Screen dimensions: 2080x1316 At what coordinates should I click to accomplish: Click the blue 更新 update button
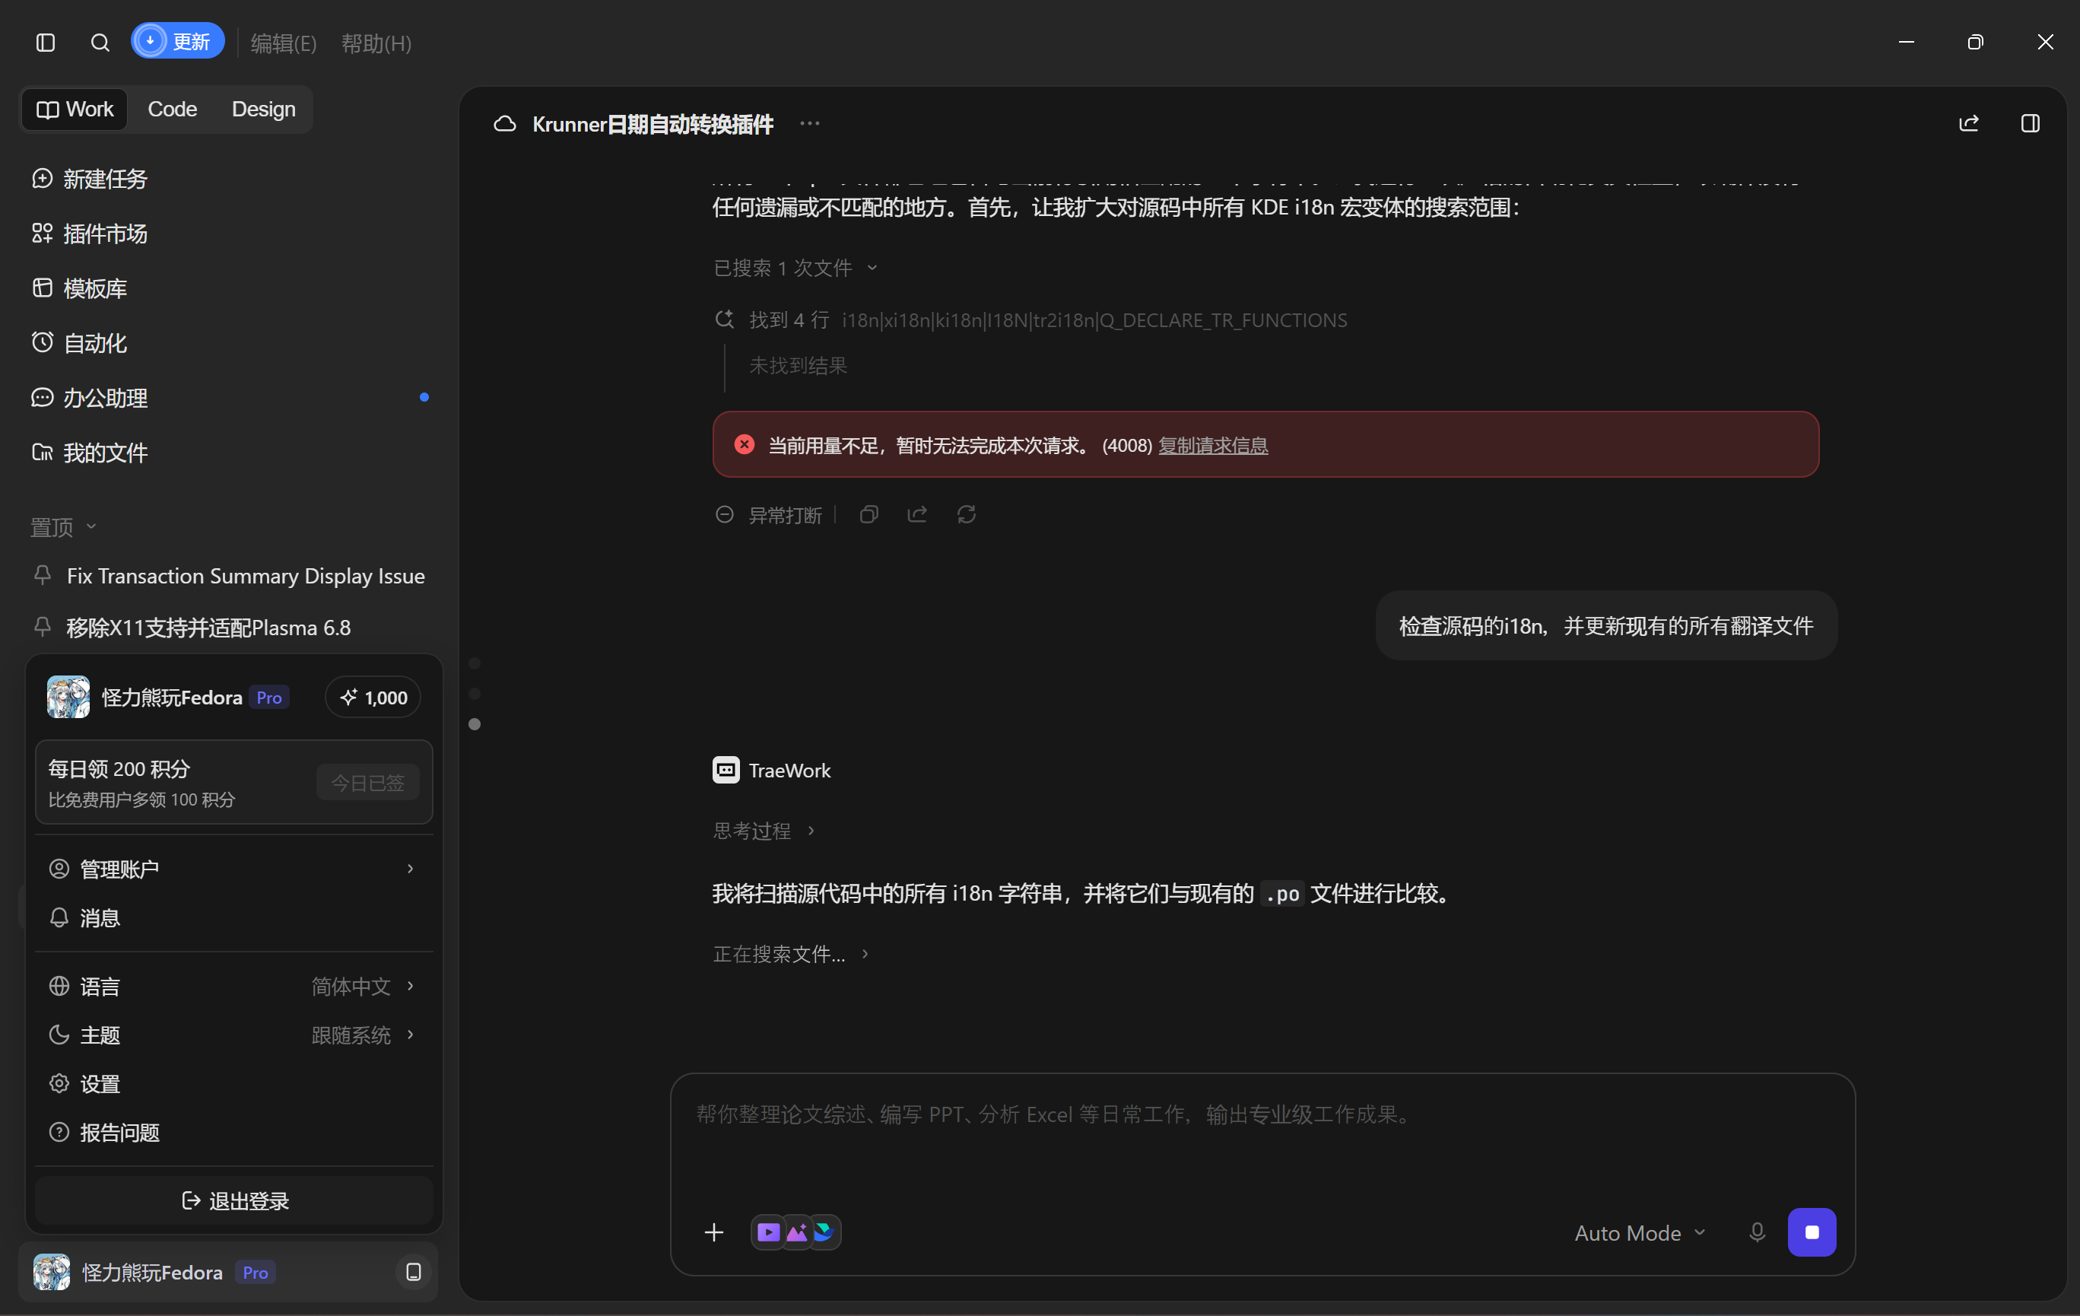(x=178, y=42)
